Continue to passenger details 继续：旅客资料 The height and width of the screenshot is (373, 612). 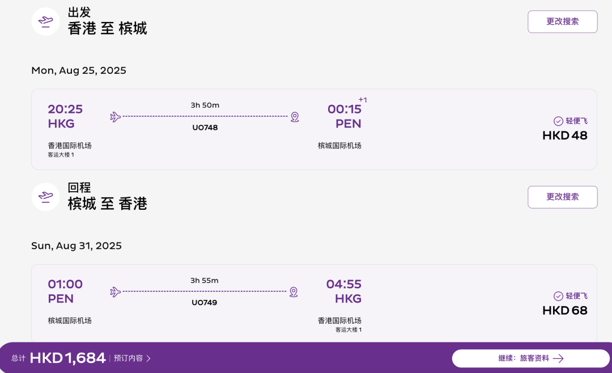click(531, 359)
